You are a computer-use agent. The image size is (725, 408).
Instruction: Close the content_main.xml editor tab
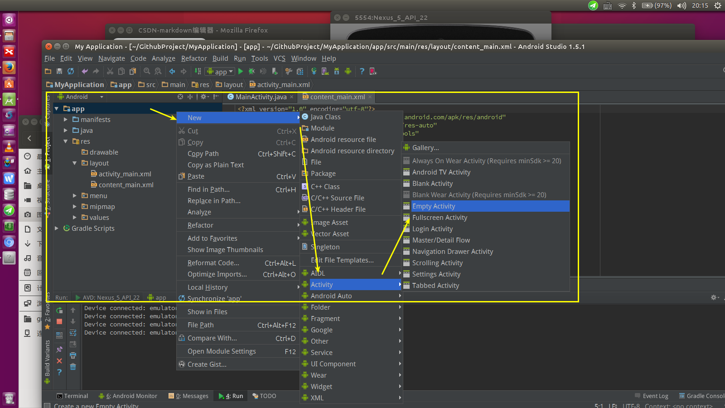[370, 97]
